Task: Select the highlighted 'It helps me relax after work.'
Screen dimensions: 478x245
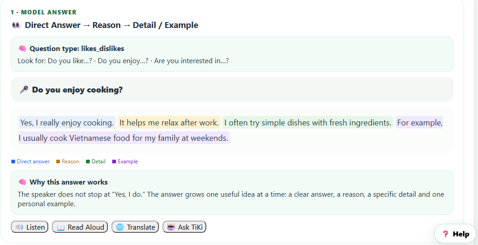Action: (169, 123)
